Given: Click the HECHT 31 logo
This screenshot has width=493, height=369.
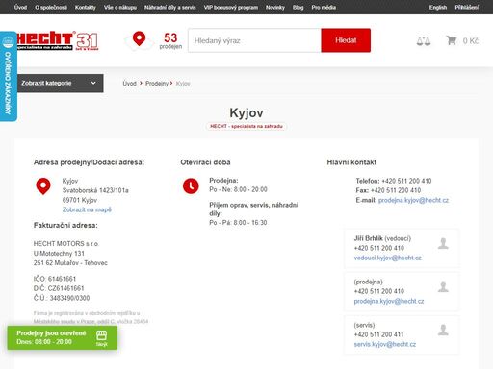Looking at the screenshot, I should tap(58, 40).
